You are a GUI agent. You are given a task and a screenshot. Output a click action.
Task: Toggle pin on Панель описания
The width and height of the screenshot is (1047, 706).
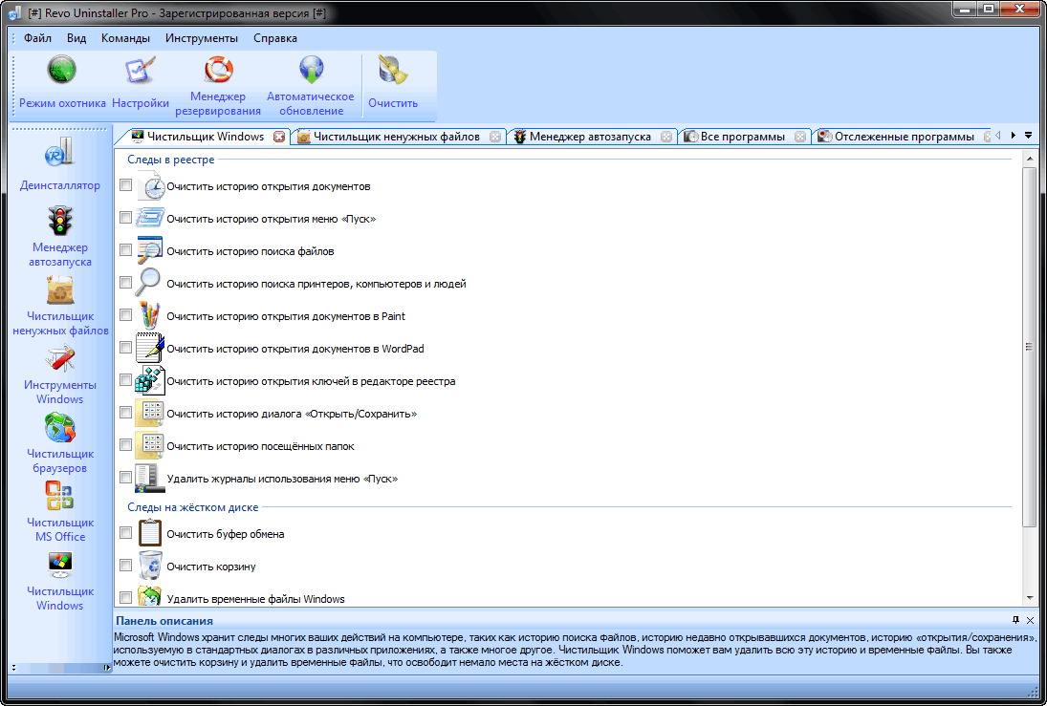[1015, 620]
